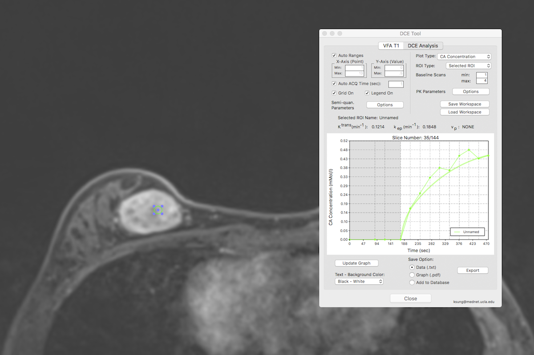Viewport: 534px width, 355px height.
Task: Open Text - Background Color dropdown
Action: [x=359, y=282]
